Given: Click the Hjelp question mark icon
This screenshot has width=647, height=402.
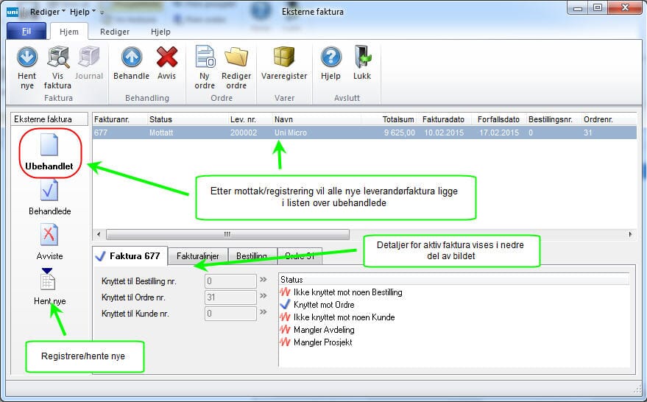Looking at the screenshot, I should [330, 58].
